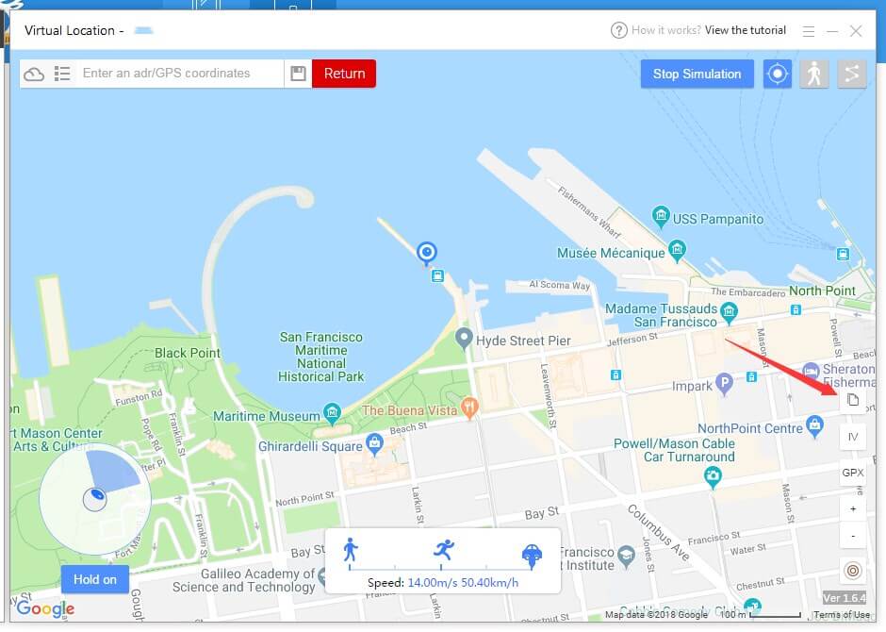Screen dimensions: 886x632
Task: Switch to walking mode icon
Action: pos(814,75)
